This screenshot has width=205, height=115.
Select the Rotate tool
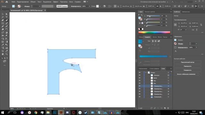pos(6,29)
